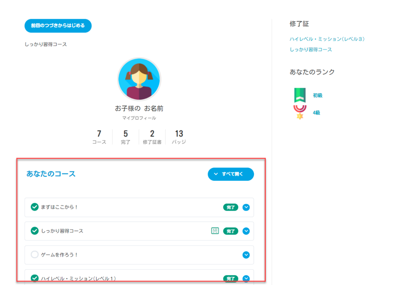
Task: Open しっかり習得コース certificate link in sidebar
Action: (x=310, y=50)
